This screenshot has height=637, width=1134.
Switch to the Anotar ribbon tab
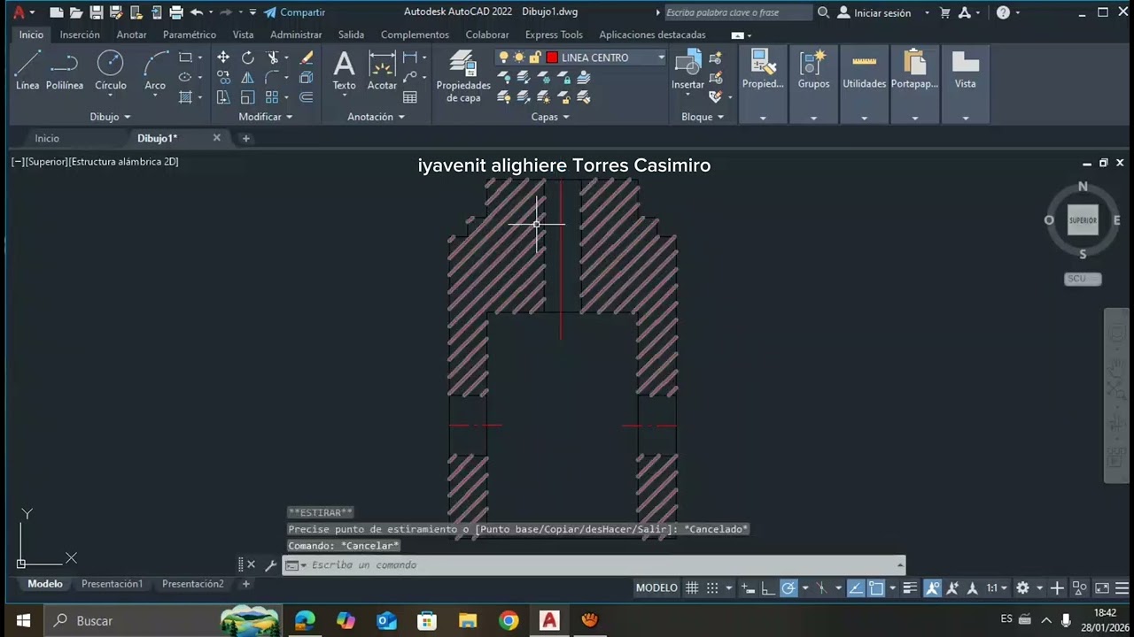pos(132,35)
